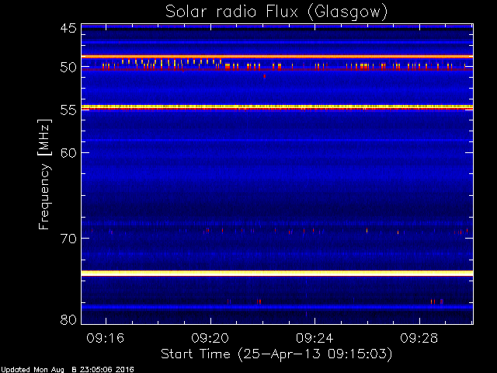Click the time axis label 09:16

106,338
